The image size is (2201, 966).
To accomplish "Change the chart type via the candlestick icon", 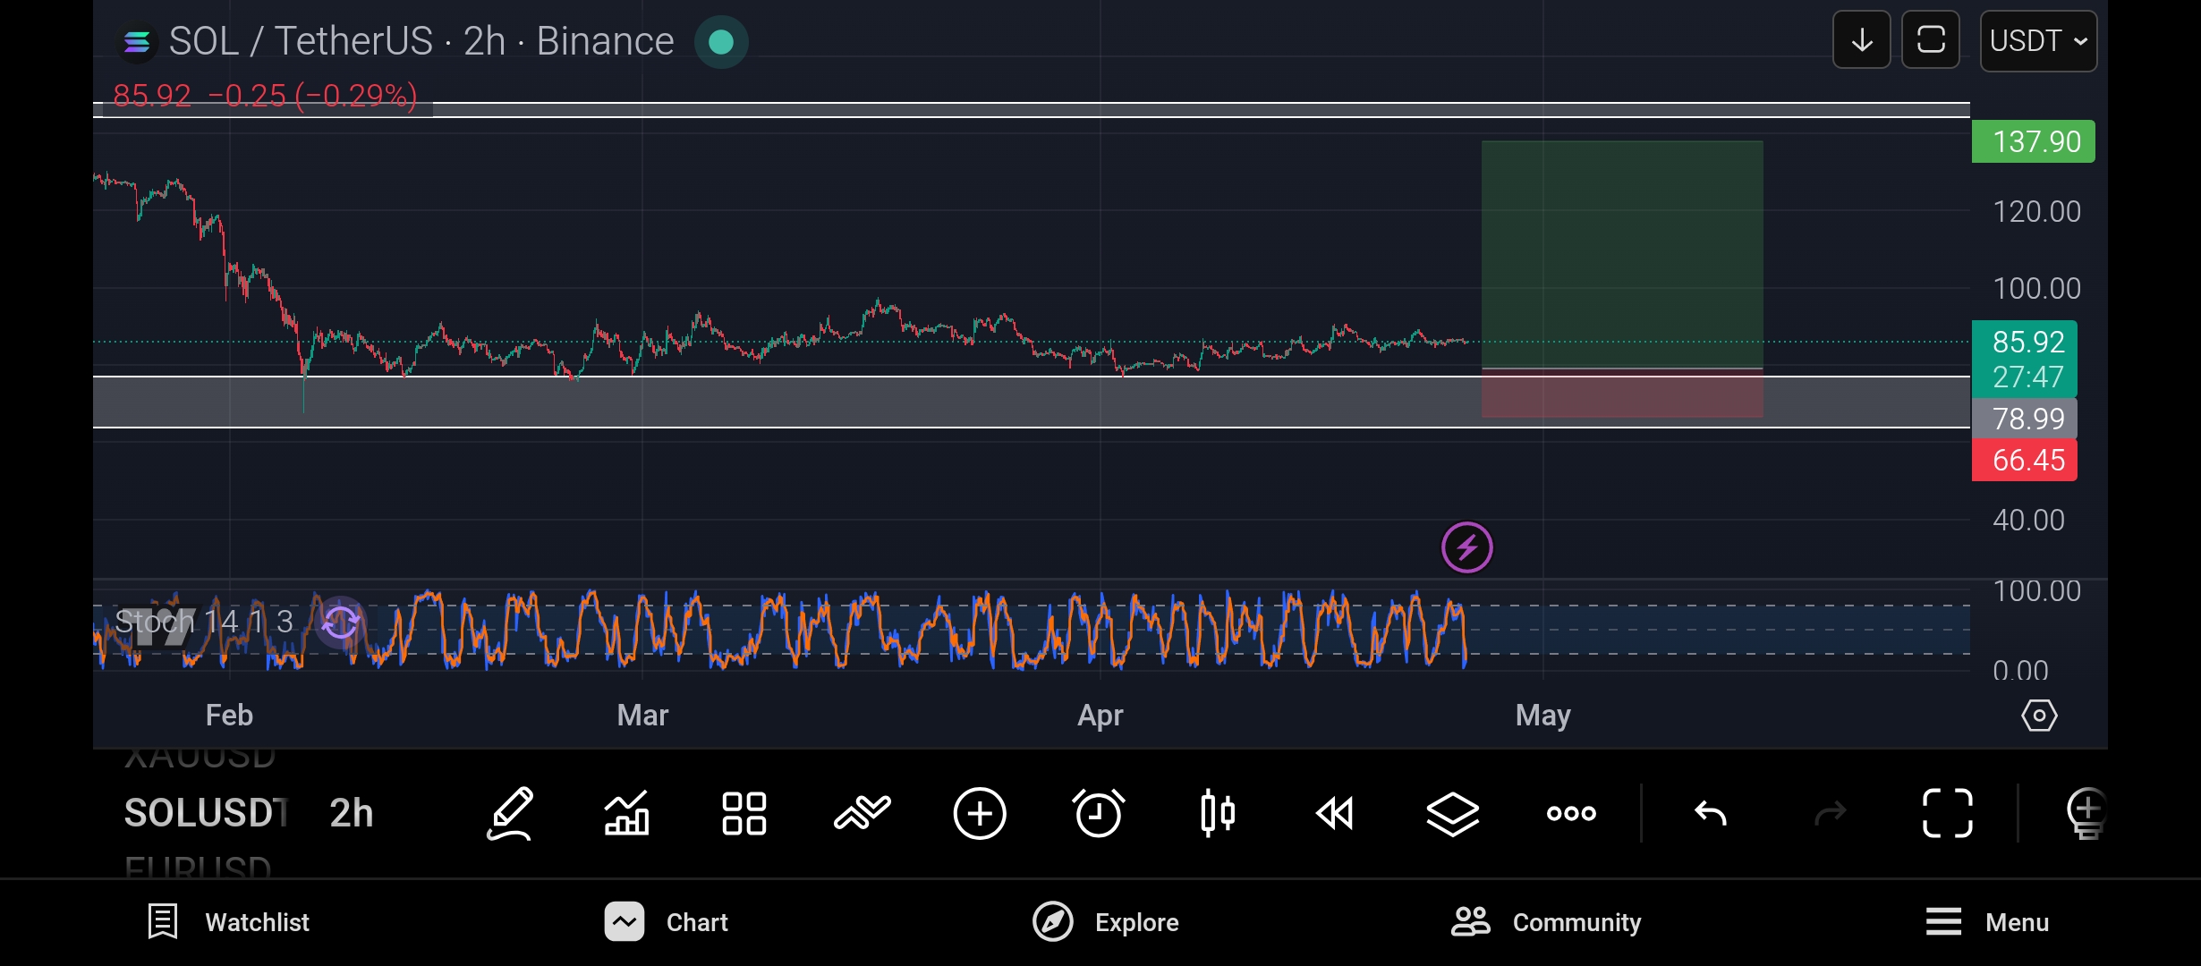I will 1218,813.
